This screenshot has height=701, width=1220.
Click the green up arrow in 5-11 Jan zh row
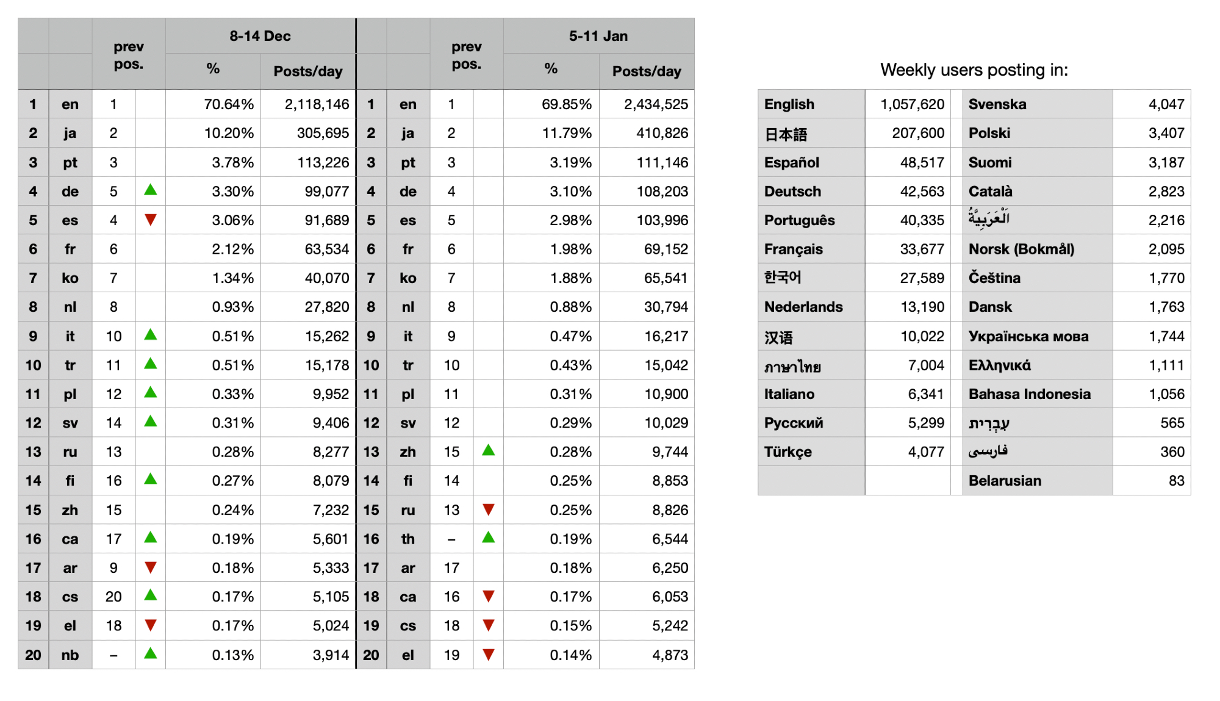[x=488, y=451]
